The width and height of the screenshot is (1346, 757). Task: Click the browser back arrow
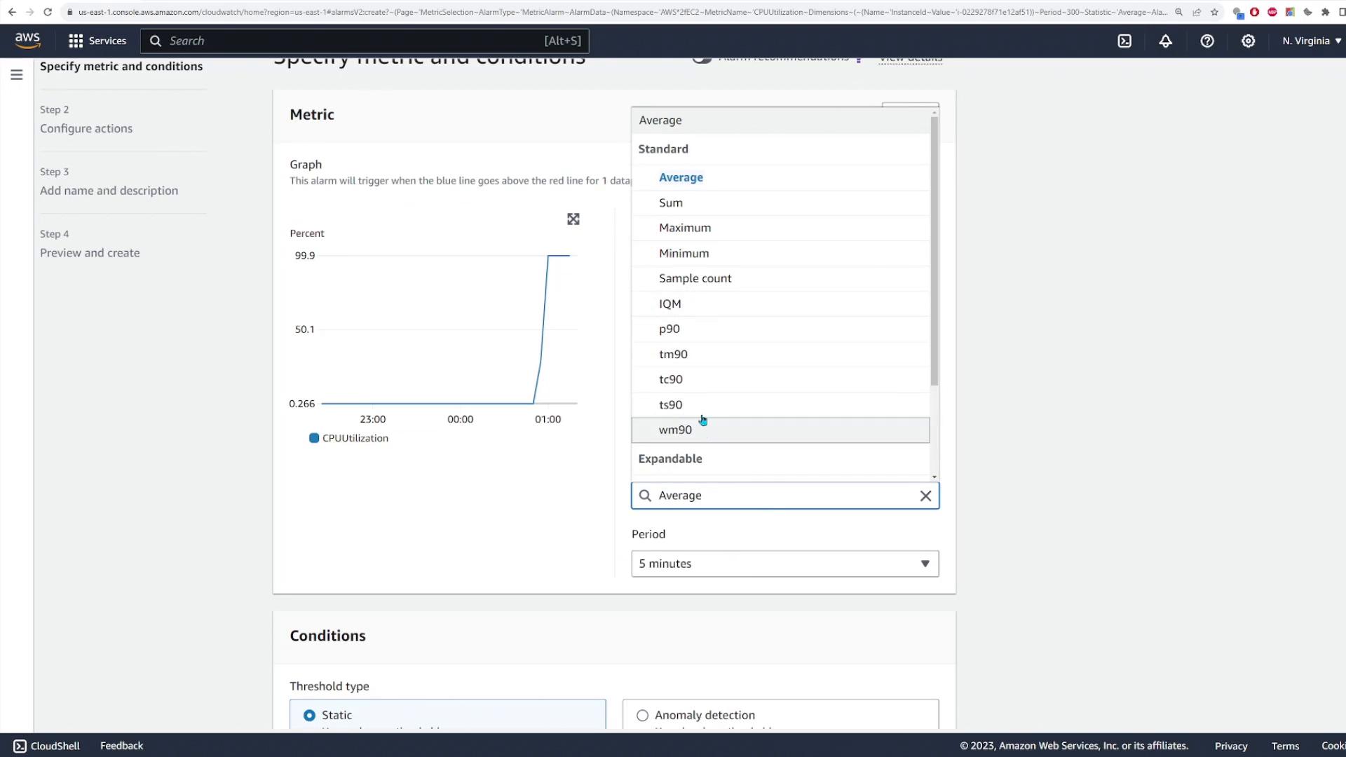12,12
